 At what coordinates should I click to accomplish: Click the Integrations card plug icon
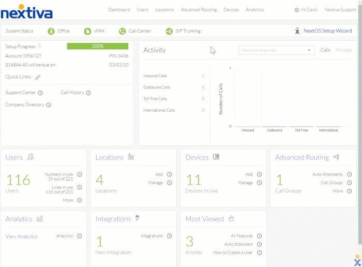point(138,218)
